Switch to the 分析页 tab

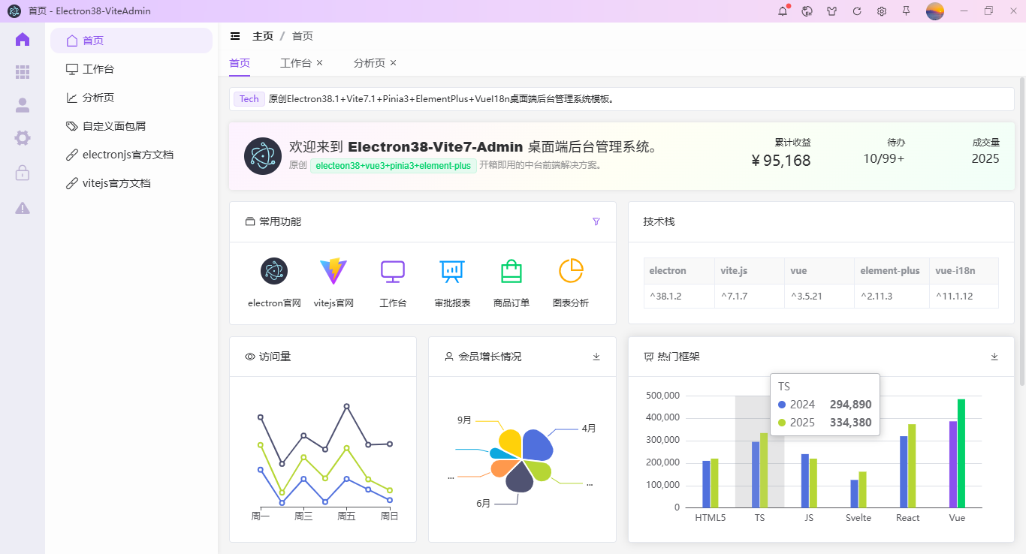click(x=369, y=63)
